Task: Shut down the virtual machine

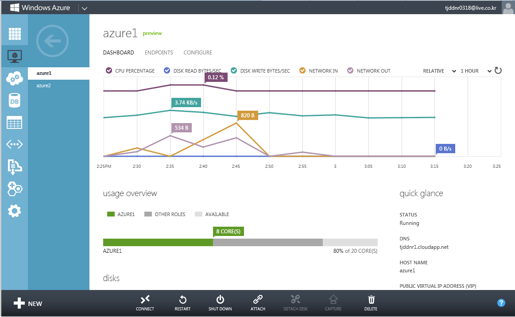Action: 220,303
